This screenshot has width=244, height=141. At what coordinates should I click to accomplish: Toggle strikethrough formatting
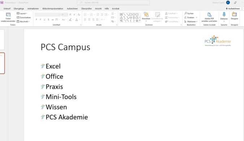[53, 20]
